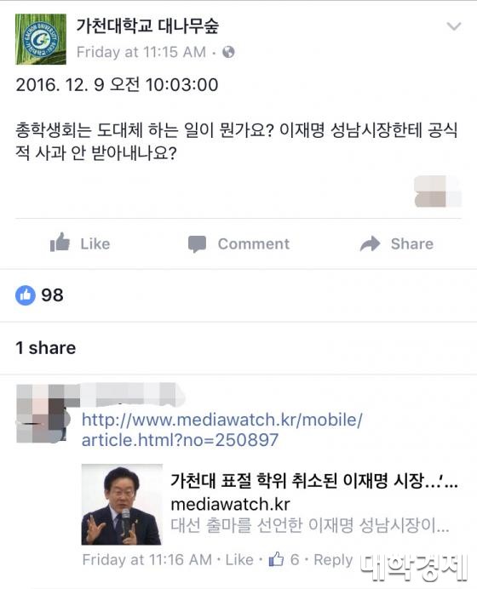
Task: Open the post options chevron menu
Action: [454, 26]
